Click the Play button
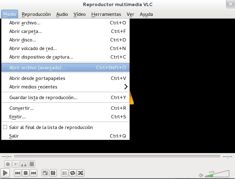This screenshot has height=179, width=235. click(5, 173)
